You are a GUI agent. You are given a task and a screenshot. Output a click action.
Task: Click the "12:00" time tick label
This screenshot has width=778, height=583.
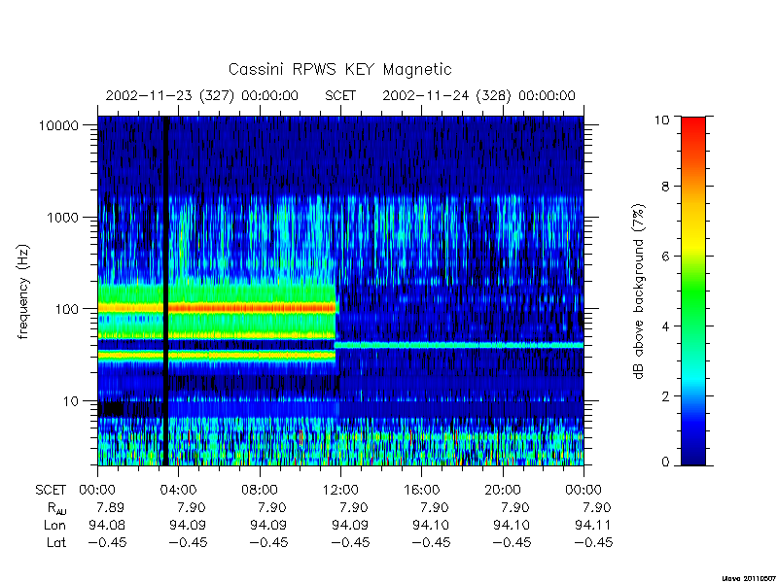pyautogui.click(x=340, y=491)
